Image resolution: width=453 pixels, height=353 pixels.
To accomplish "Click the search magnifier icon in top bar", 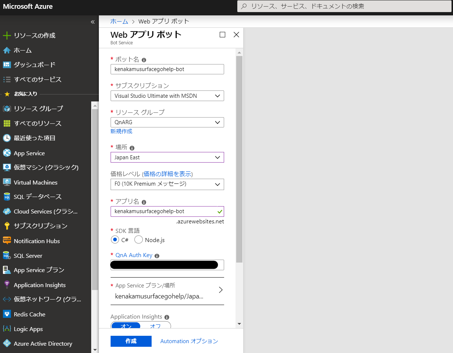I will tap(244, 6).
